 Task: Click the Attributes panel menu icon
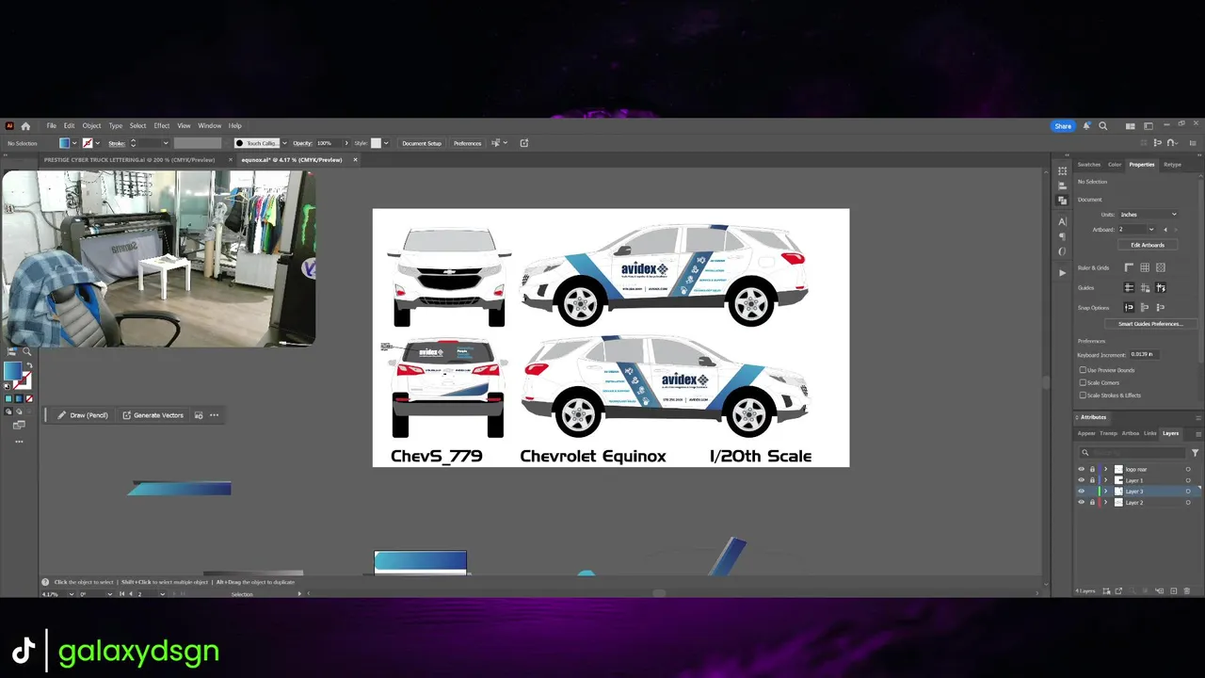1198,417
